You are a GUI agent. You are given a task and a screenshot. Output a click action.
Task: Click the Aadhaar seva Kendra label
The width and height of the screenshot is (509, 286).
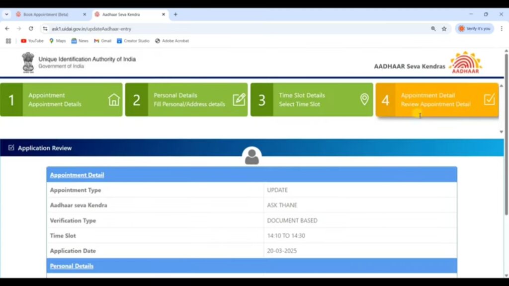79,205
